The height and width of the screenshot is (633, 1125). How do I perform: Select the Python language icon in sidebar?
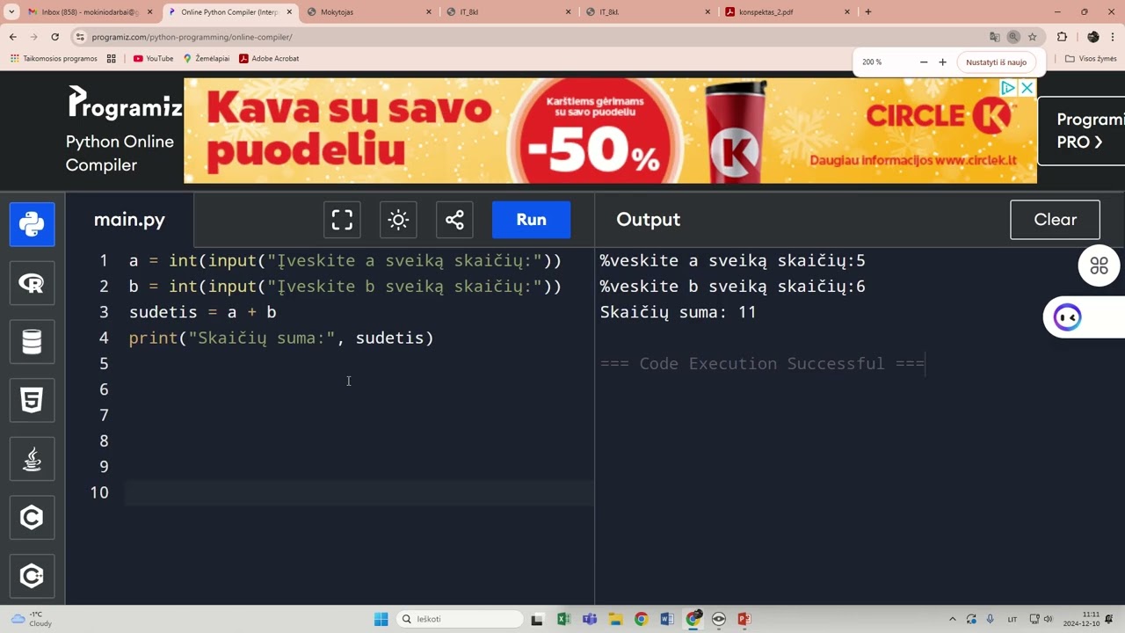click(x=32, y=224)
